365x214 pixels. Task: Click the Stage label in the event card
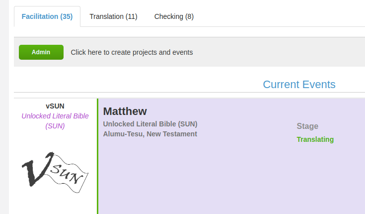(x=307, y=126)
